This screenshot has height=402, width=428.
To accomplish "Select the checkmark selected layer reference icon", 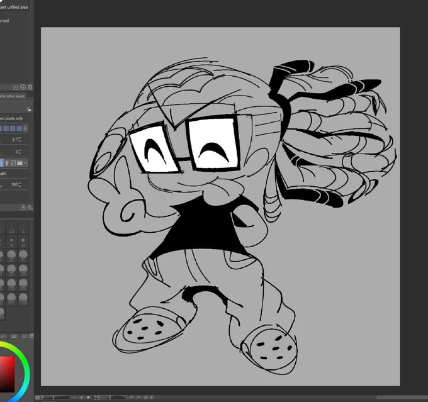I will tap(13, 163).
